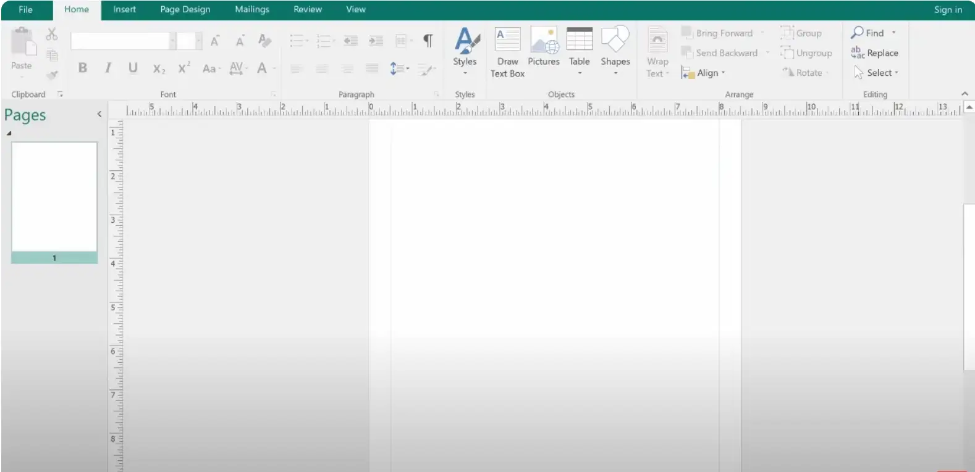
Task: Click the Sign in link
Action: [947, 9]
